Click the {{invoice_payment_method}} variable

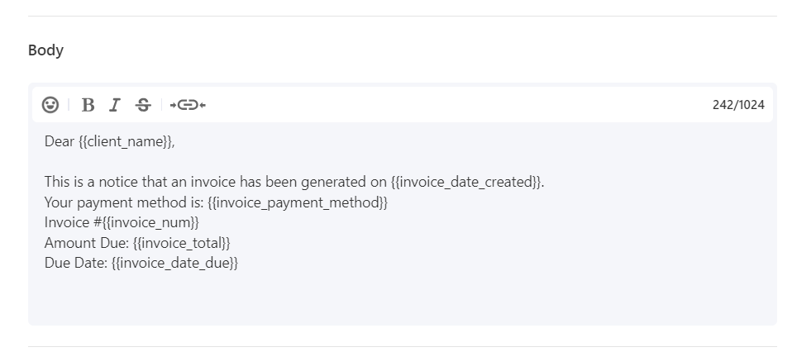pos(298,202)
